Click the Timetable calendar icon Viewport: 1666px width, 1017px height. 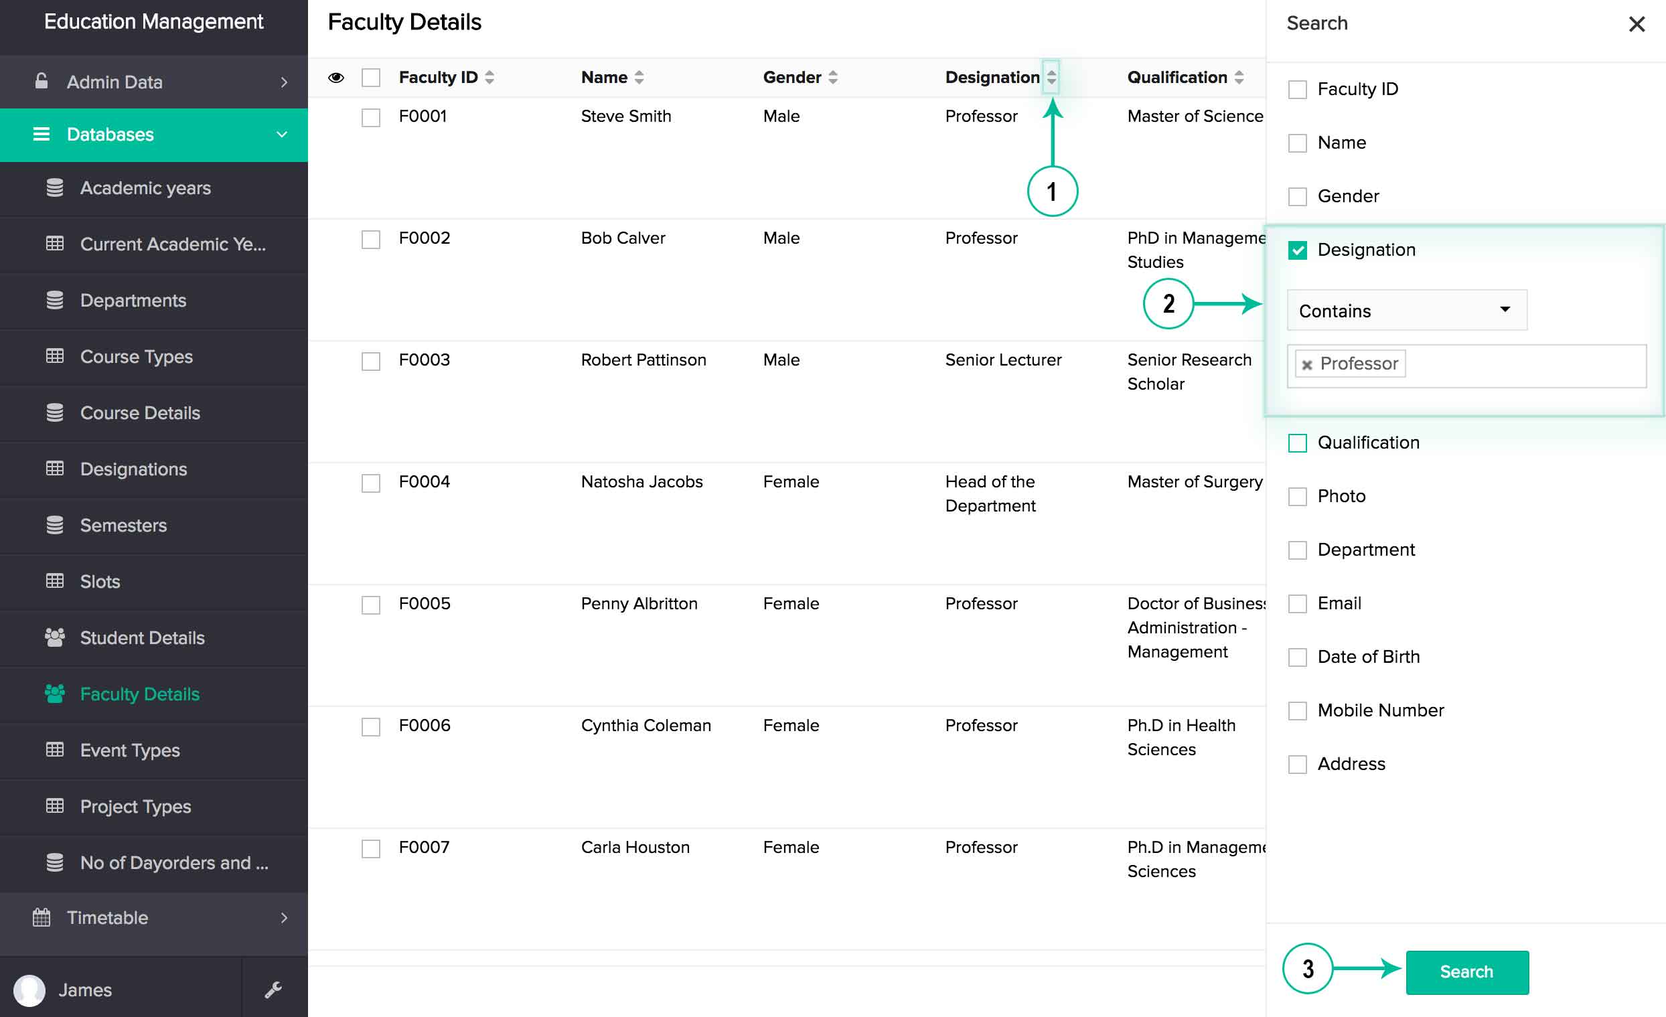point(42,918)
